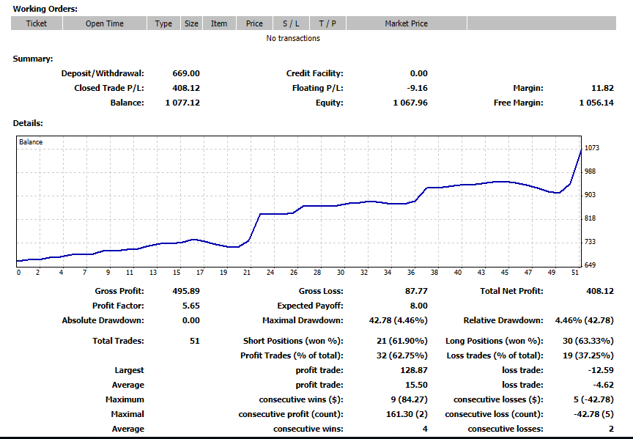Click the Total Net Profit value 408.12

pos(599,291)
